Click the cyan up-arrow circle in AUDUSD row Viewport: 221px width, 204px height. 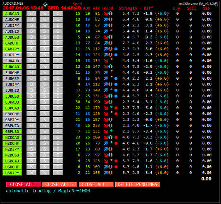pyautogui.click(x=110, y=37)
